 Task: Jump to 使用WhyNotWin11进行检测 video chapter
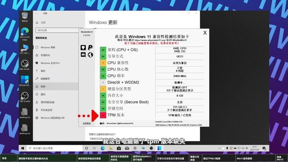(x=144, y=158)
